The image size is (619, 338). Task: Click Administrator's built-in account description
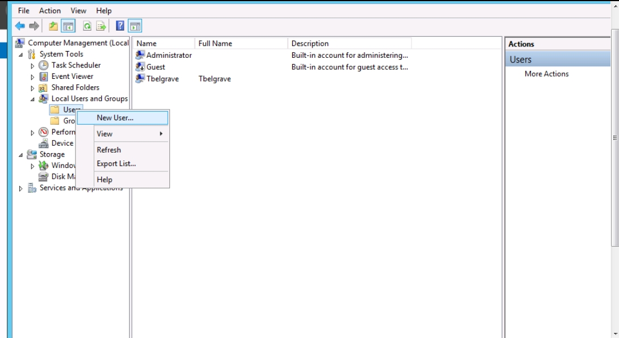[350, 55]
